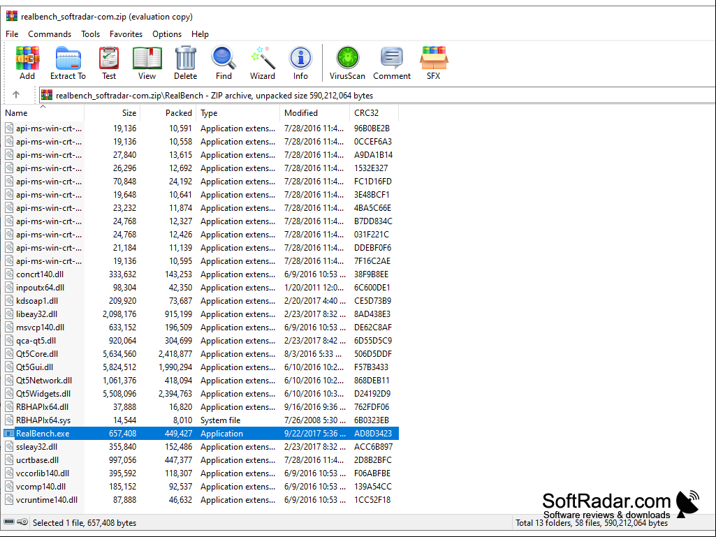Click the disk drive icon in status bar

(9, 522)
